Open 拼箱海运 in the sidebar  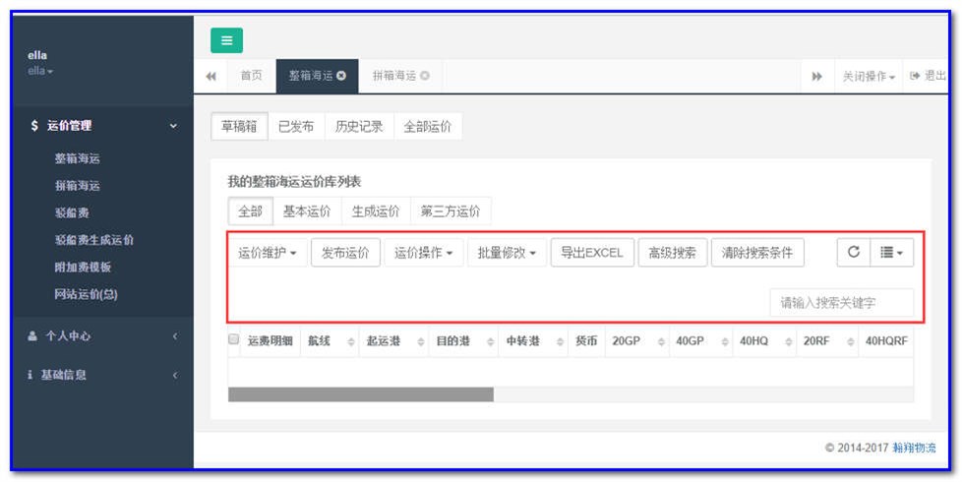point(78,186)
